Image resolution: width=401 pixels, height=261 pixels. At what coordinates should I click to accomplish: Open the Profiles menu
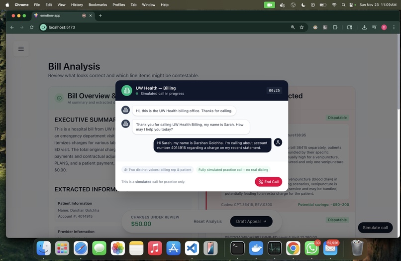coord(119,4)
